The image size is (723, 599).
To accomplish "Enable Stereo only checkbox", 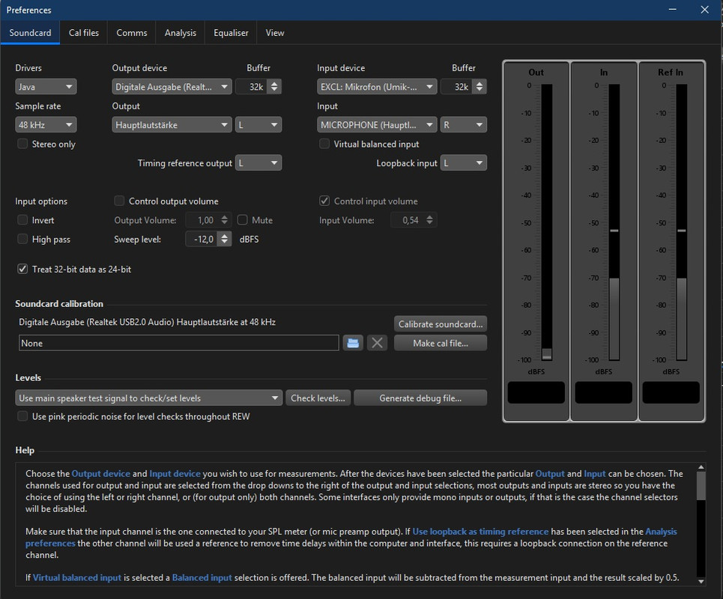I will 22,144.
